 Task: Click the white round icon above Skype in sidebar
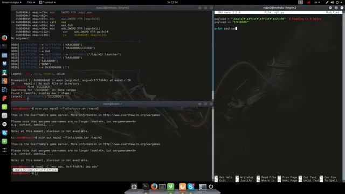pyautogui.click(x=4, y=124)
